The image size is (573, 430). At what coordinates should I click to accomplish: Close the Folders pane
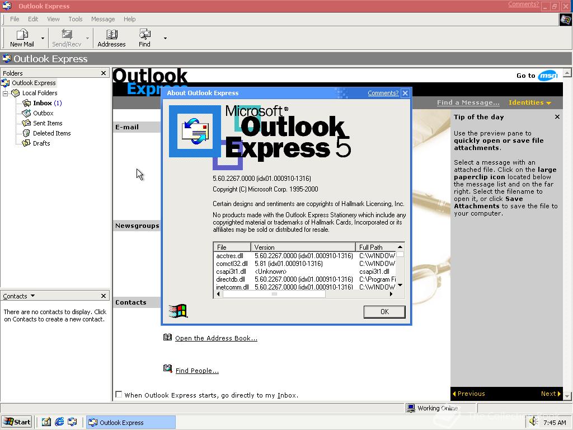click(x=104, y=73)
